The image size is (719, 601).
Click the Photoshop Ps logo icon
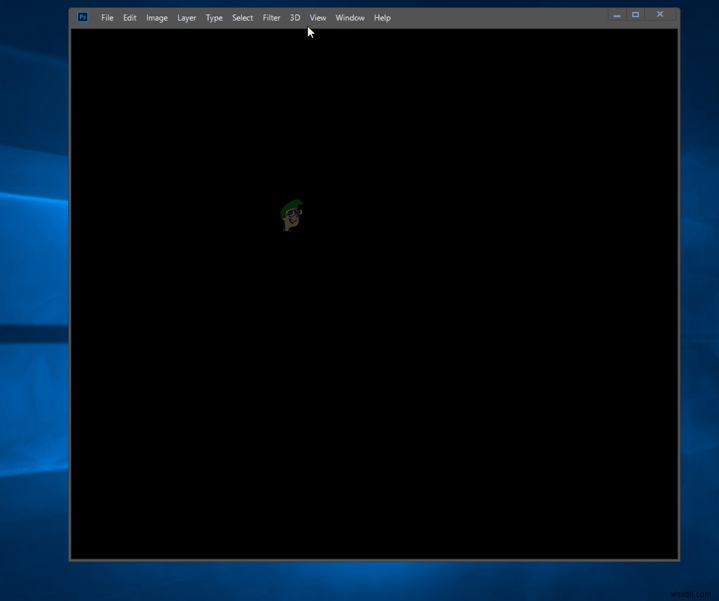click(83, 17)
